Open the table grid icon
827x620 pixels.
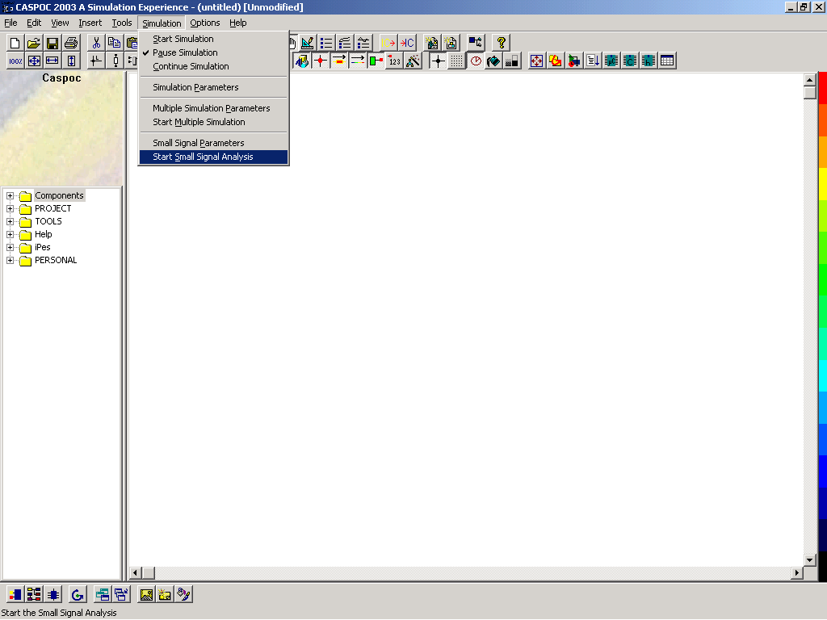point(666,61)
